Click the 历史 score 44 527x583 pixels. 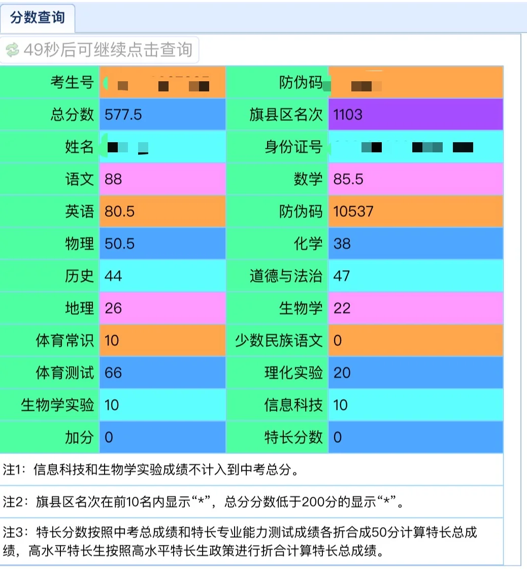(x=113, y=276)
